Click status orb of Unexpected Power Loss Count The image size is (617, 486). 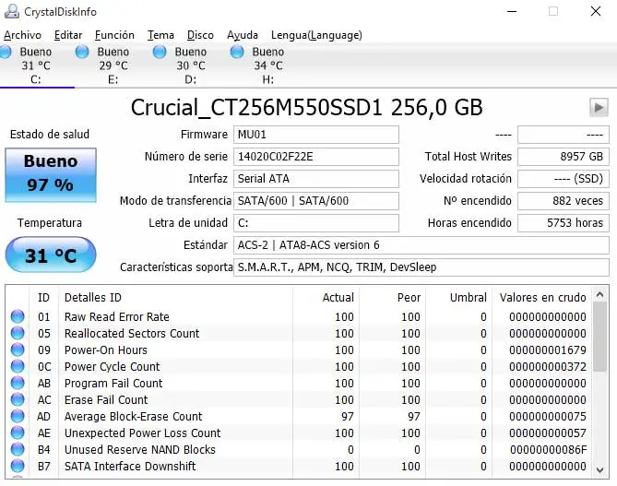click(18, 433)
